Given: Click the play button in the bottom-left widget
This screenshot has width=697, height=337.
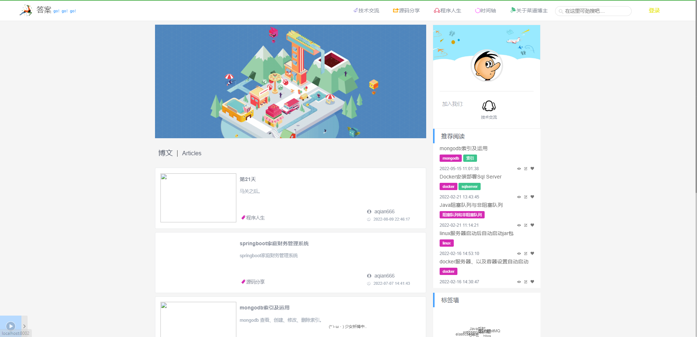Looking at the screenshot, I should coord(11,326).
